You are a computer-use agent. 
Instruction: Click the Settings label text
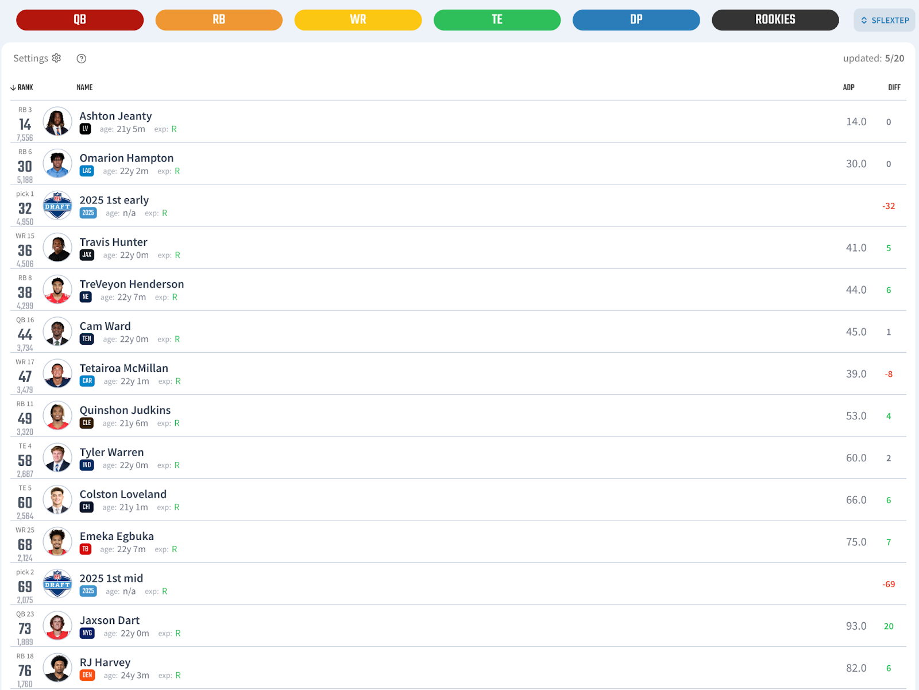point(30,58)
